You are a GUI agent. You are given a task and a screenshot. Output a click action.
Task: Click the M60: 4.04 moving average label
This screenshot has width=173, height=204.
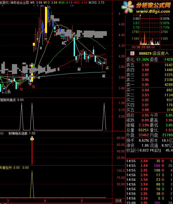click(80, 3)
